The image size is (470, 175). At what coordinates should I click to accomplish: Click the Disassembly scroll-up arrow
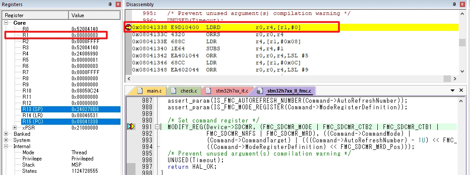coord(462,14)
